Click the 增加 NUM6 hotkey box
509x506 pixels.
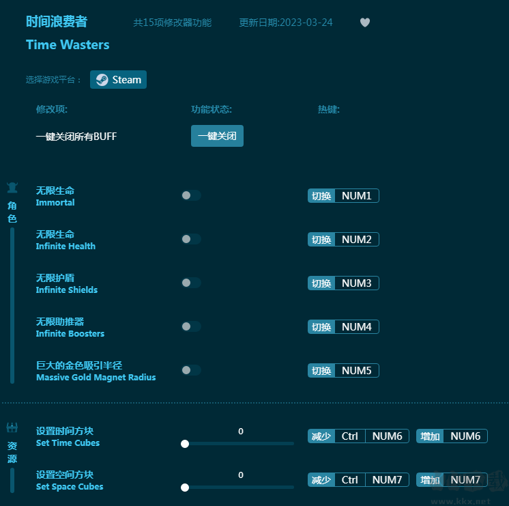point(452,436)
